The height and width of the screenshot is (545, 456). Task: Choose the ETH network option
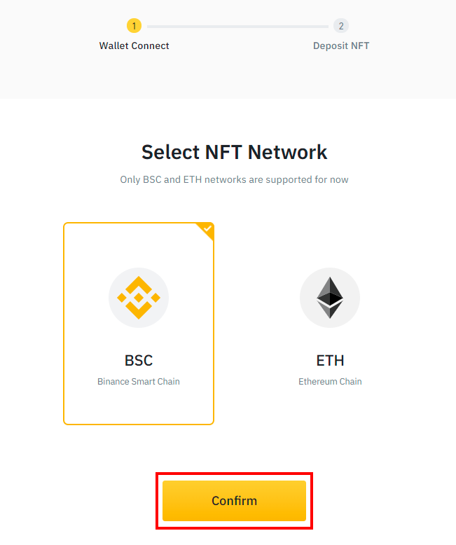[x=330, y=324]
